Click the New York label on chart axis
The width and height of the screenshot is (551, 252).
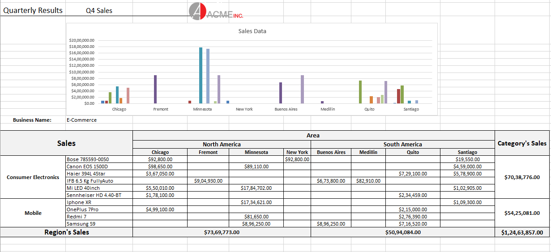[244, 109]
